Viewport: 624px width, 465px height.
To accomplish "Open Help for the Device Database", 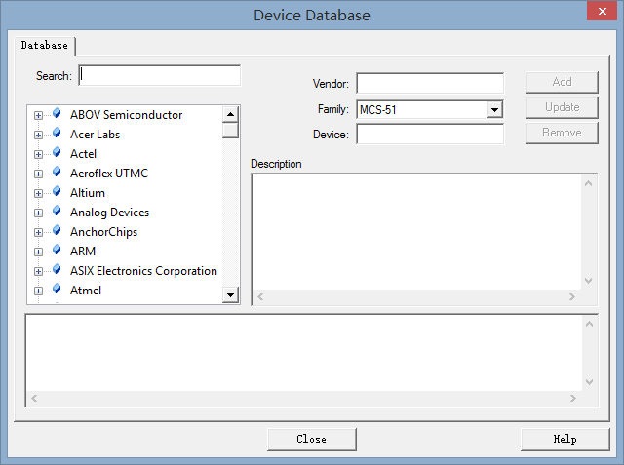I will click(565, 439).
